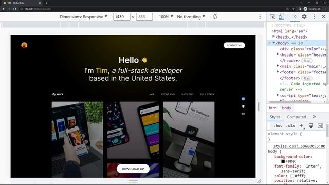Expand the footer class node
This screenshot has width=329, height=185.
click(x=278, y=72)
